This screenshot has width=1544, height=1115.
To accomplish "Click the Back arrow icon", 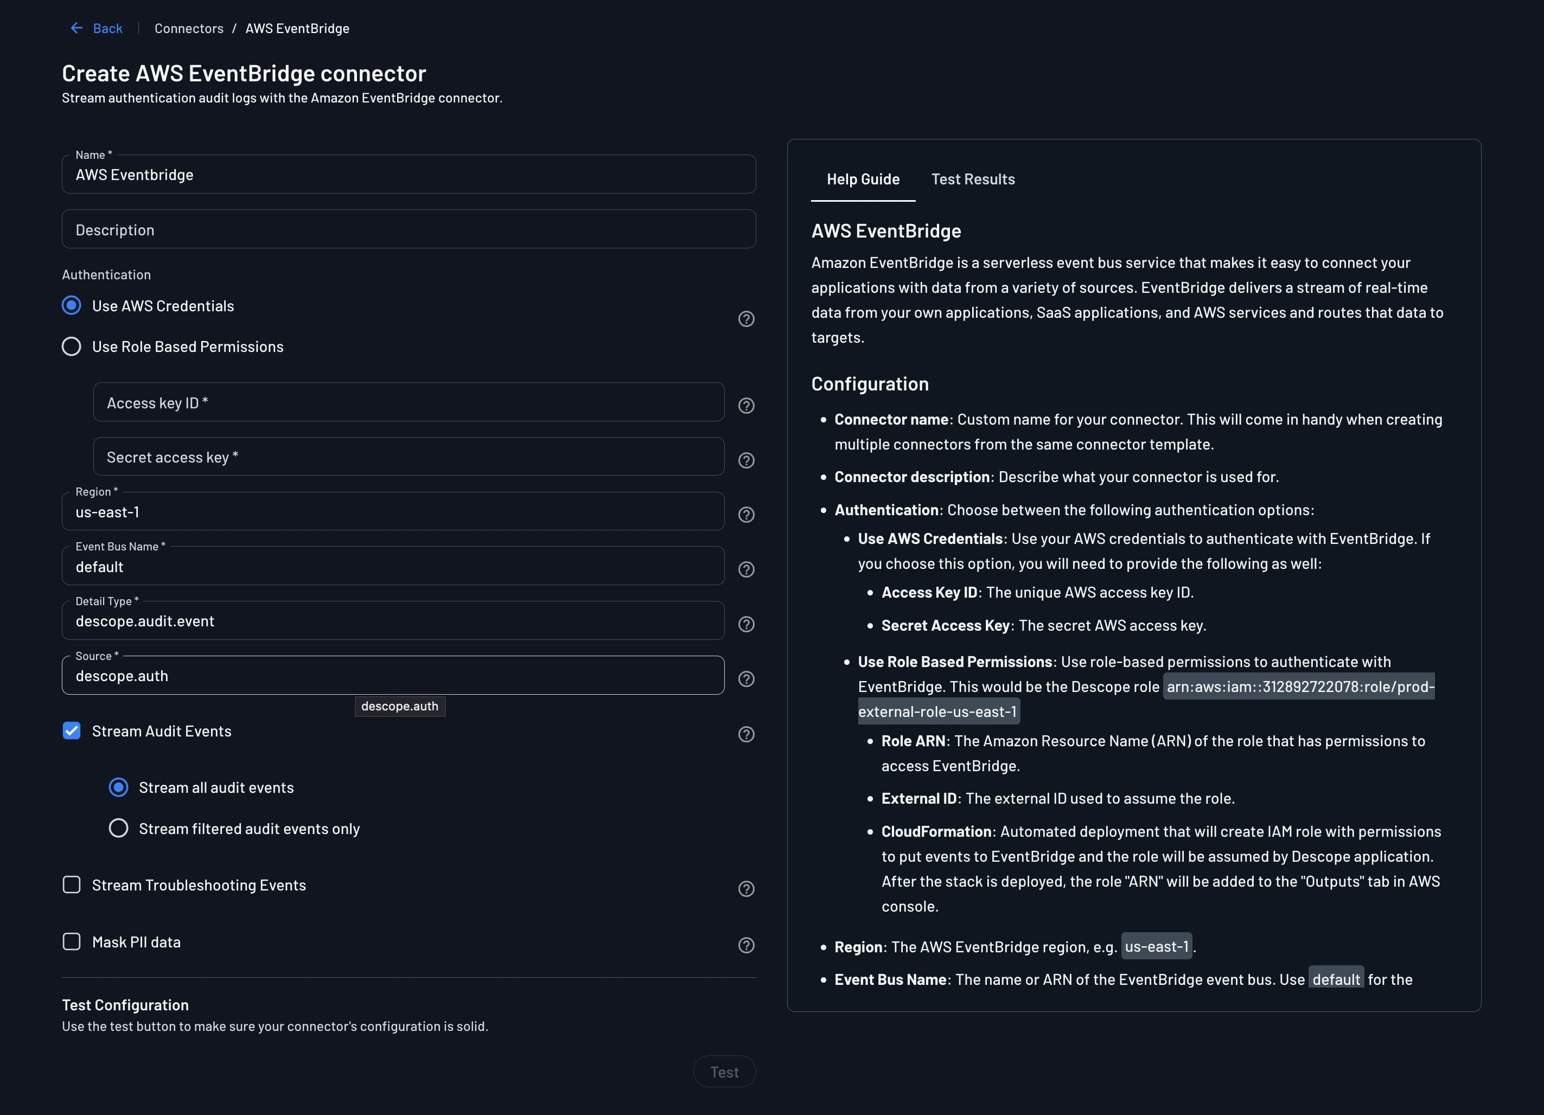I will tap(76, 28).
